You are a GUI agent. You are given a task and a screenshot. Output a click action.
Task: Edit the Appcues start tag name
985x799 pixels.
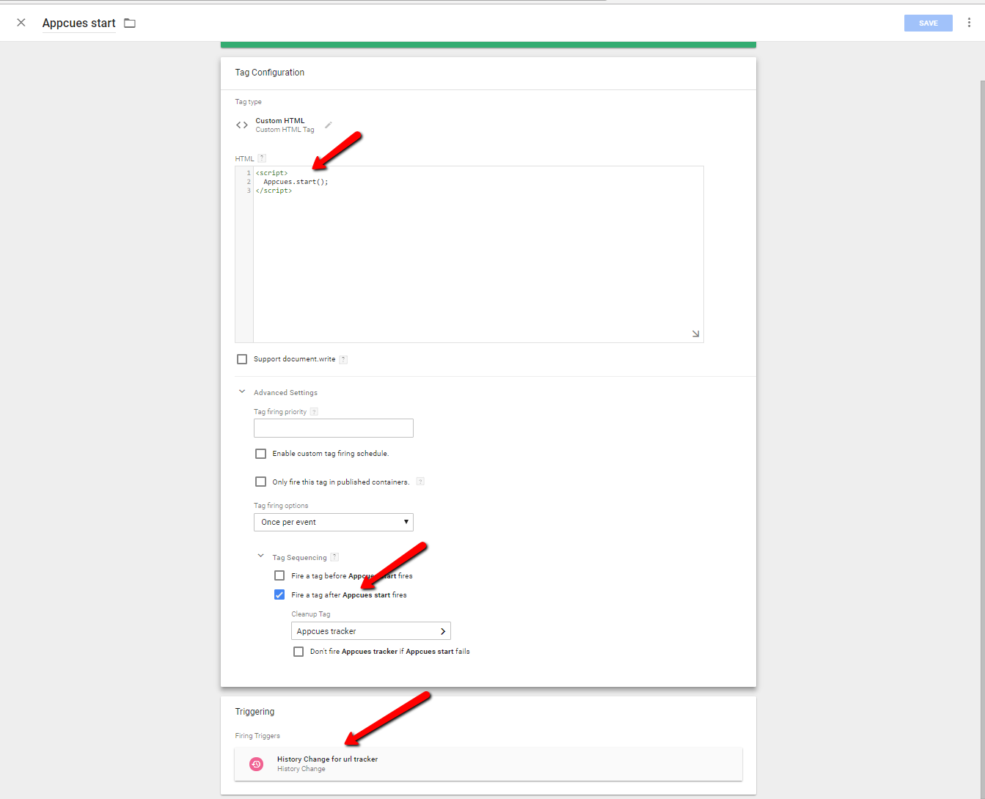[x=78, y=23]
